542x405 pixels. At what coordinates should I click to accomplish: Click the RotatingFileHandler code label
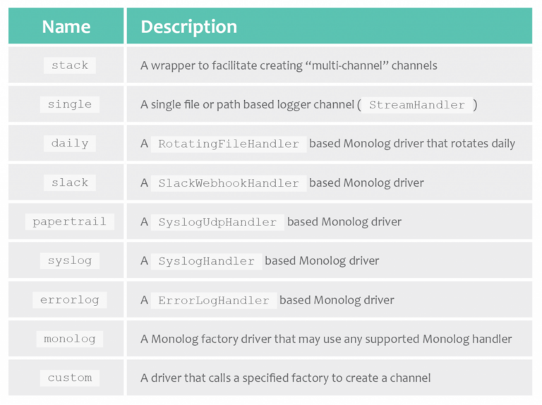(229, 144)
